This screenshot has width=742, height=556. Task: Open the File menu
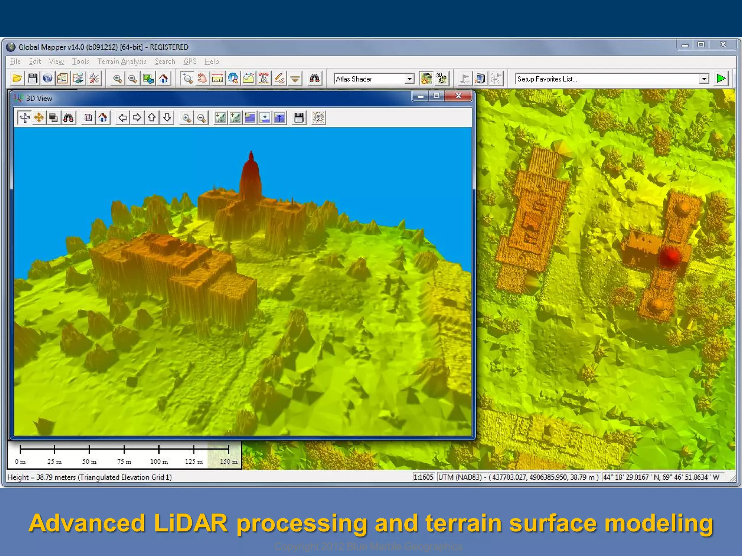tap(15, 62)
